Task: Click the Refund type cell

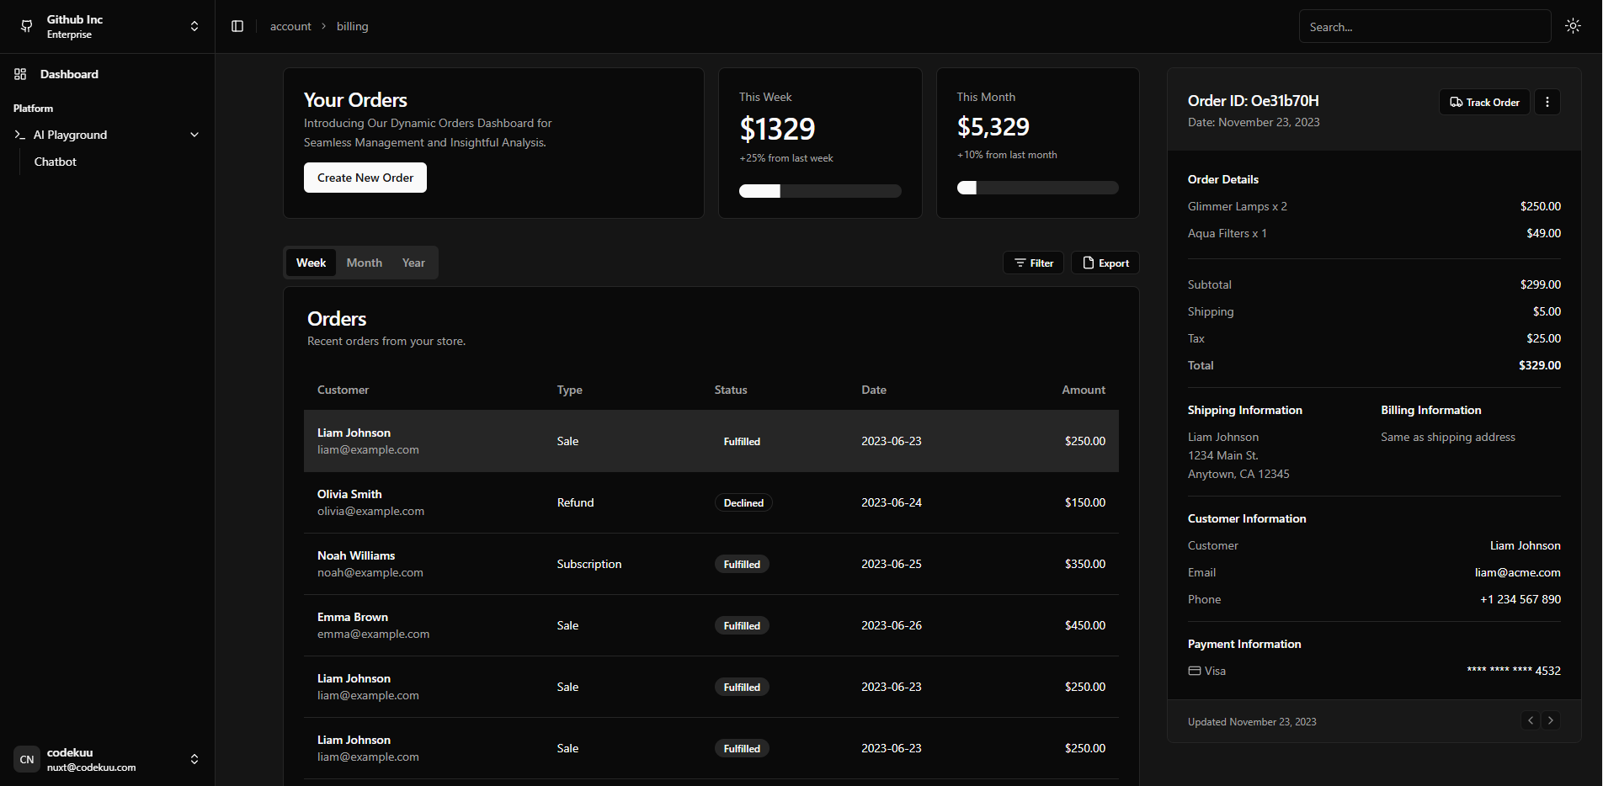Action: [x=575, y=502]
